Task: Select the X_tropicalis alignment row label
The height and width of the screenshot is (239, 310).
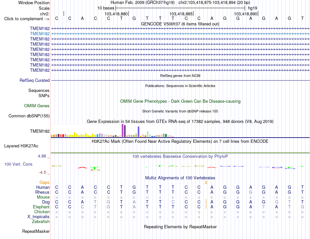Action: 39,217
